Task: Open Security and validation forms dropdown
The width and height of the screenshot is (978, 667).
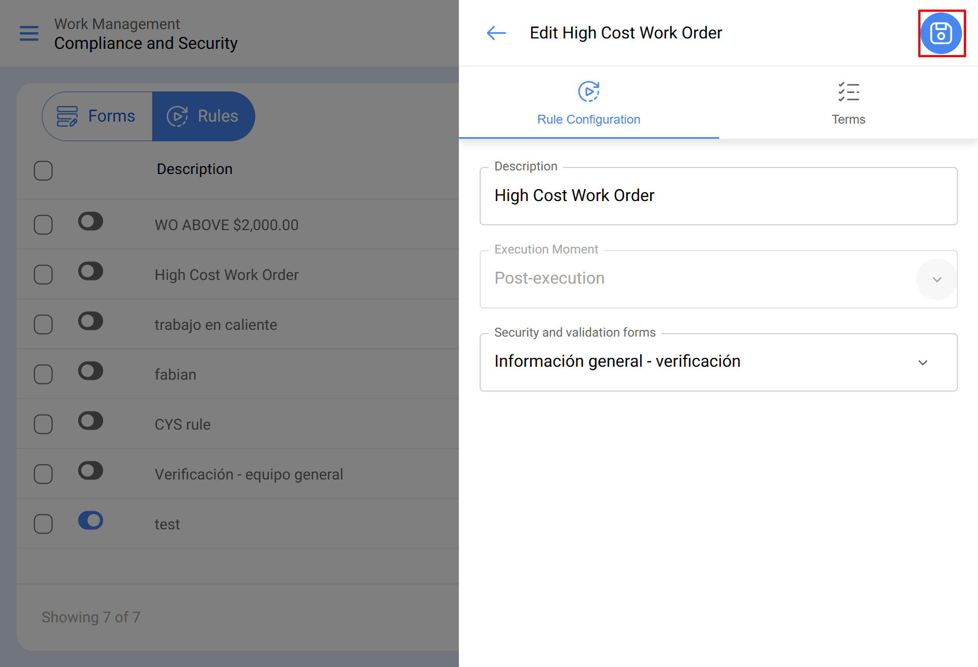Action: [x=922, y=363]
